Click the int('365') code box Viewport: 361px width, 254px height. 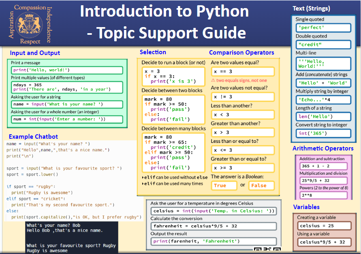(x=323, y=133)
